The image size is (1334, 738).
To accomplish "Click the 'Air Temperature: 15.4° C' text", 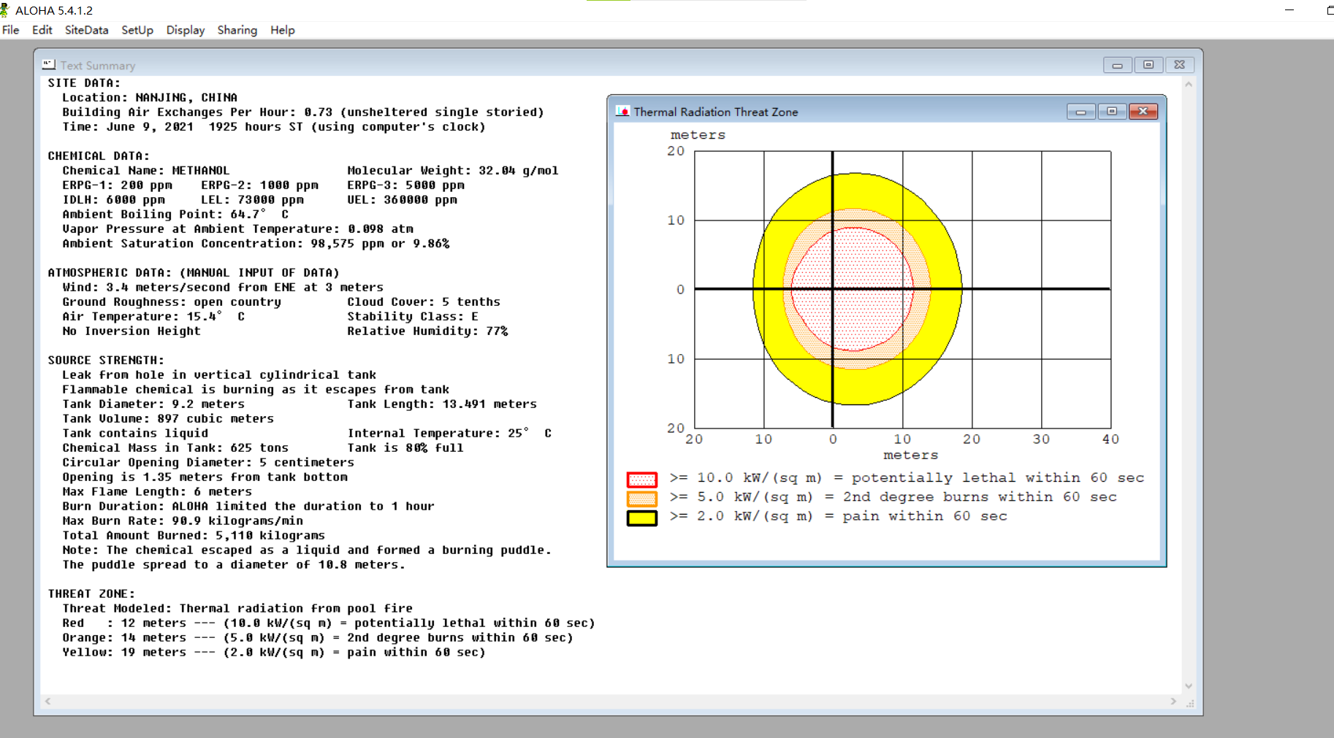I will 153,317.
